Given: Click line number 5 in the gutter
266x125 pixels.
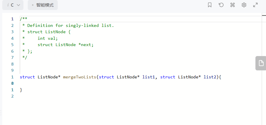Looking at the screenshot, I should tap(12, 45).
